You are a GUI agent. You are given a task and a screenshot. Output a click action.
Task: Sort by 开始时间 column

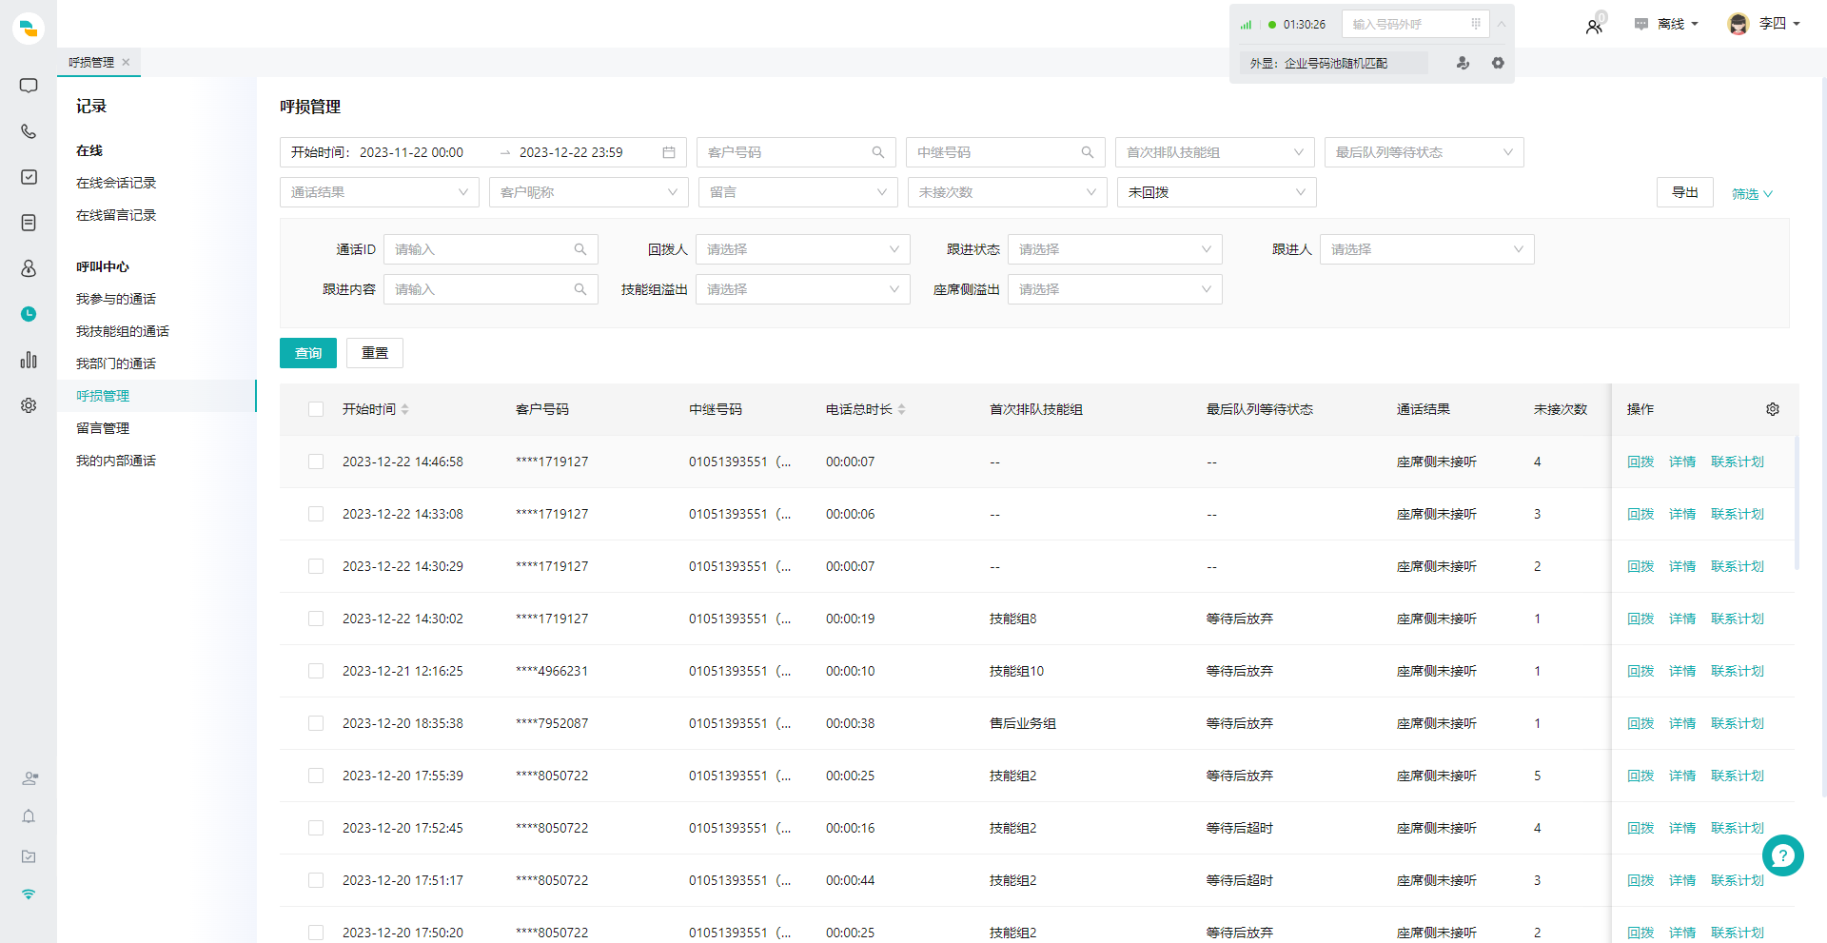375,409
